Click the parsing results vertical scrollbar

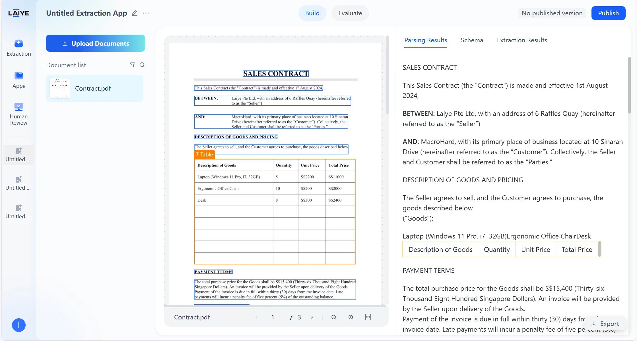point(629,85)
